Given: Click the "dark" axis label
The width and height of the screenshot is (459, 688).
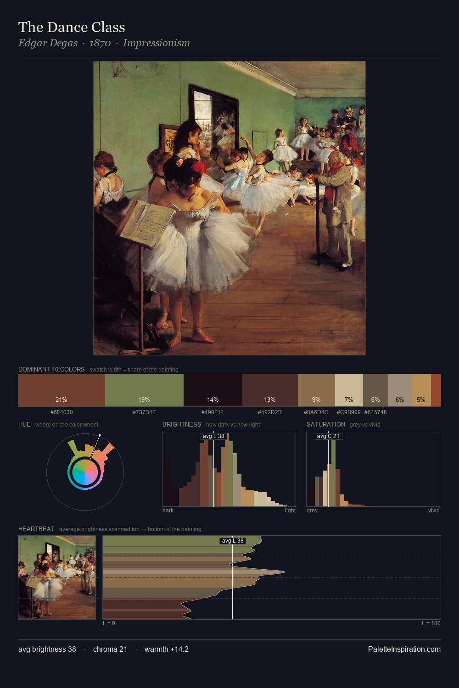Looking at the screenshot, I should click(168, 510).
